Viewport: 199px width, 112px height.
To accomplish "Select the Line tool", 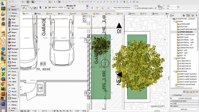I will 13,88.
